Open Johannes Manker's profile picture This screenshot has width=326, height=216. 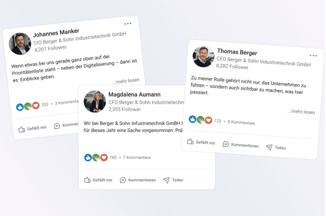pyautogui.click(x=19, y=44)
